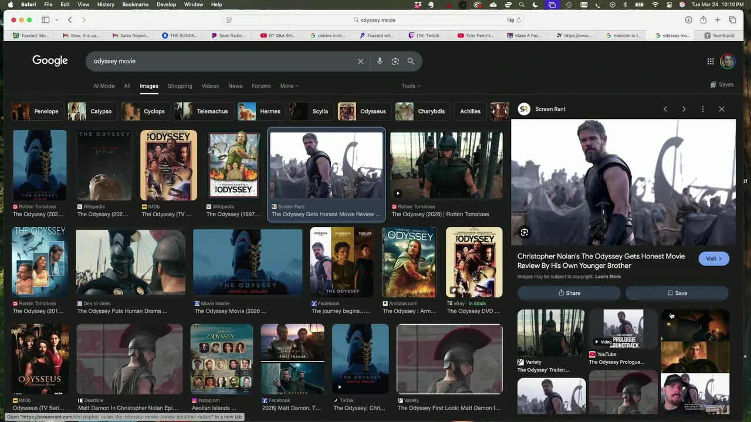Switch to Videos results tab
Image resolution: width=751 pixels, height=422 pixels.
tap(210, 86)
